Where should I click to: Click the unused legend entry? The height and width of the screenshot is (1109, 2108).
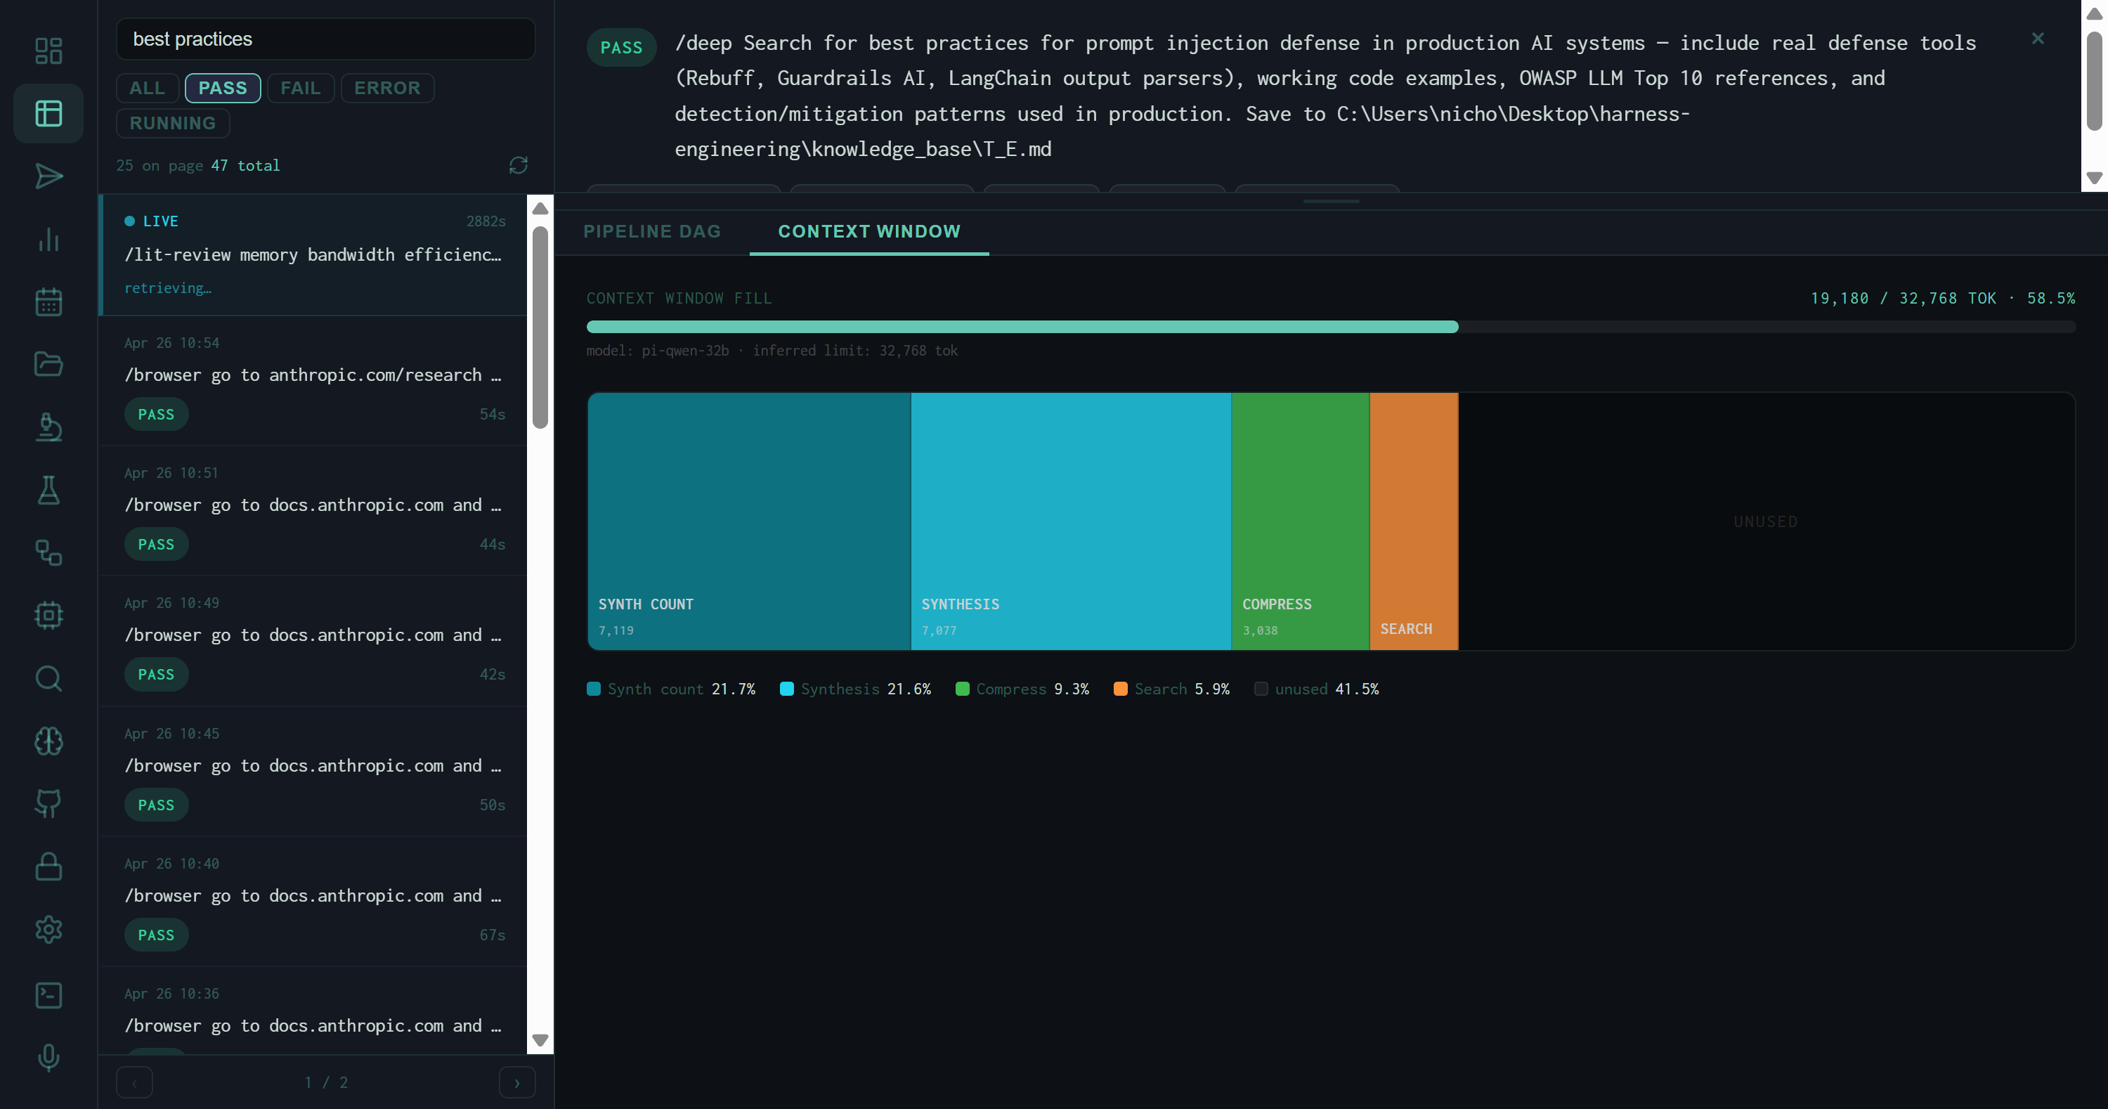click(x=1317, y=689)
